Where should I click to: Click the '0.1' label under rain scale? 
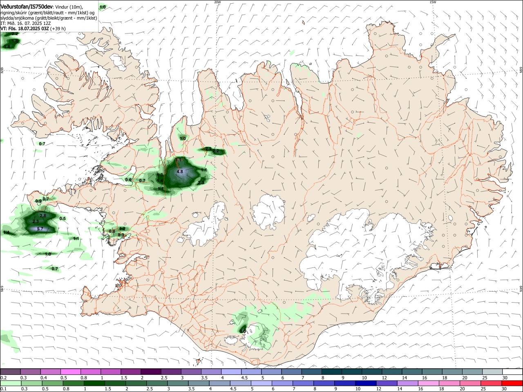tap(3, 389)
